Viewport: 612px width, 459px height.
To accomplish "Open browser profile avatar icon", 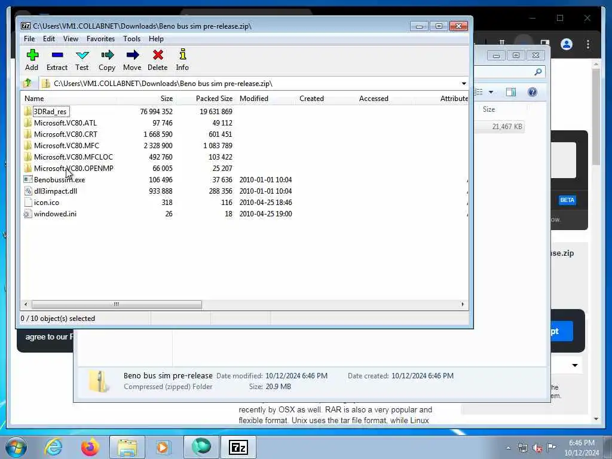I will click(x=567, y=44).
